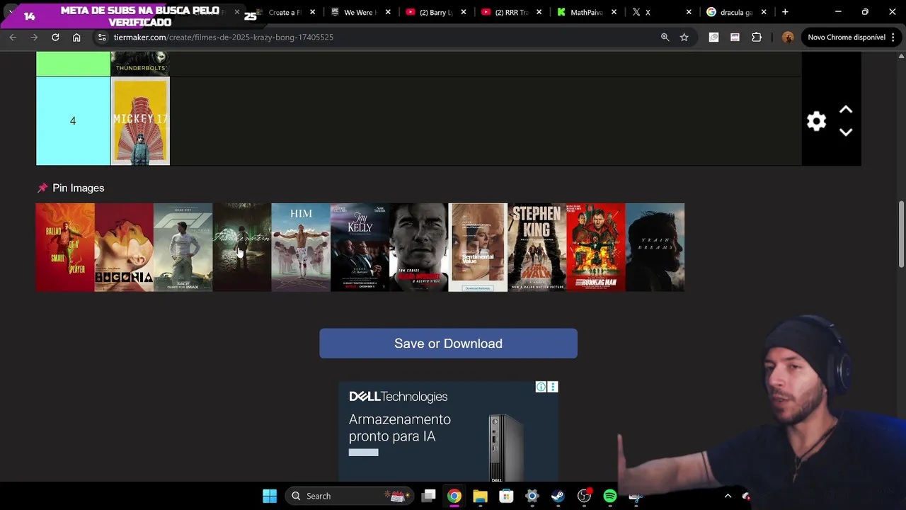Close the dracula ga tab
This screenshot has width=906, height=510.
pyautogui.click(x=764, y=12)
